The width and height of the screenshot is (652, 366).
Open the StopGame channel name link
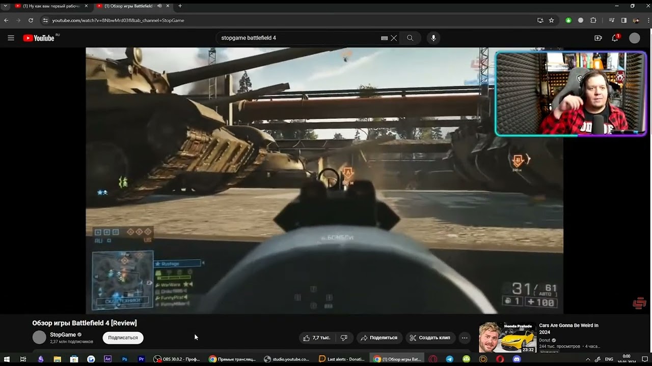coord(63,334)
